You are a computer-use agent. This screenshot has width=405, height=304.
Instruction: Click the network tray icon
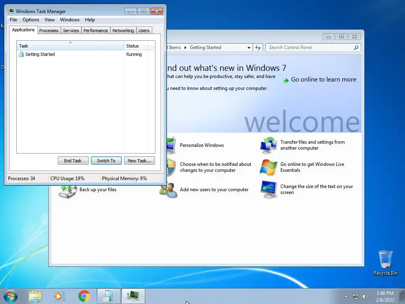[356, 296]
